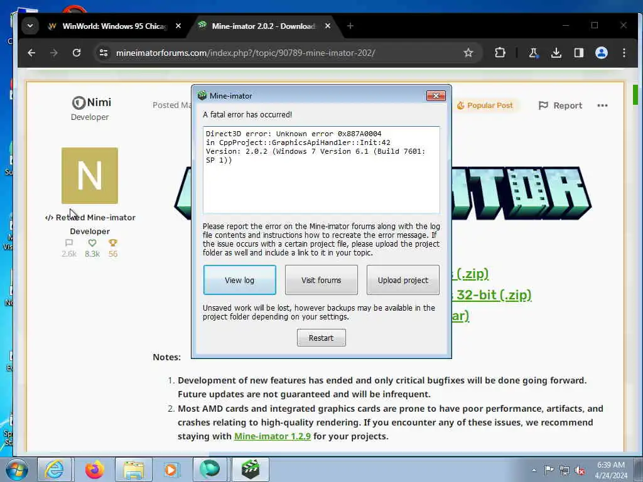Open Chrome Labs flask icon

click(x=533, y=53)
